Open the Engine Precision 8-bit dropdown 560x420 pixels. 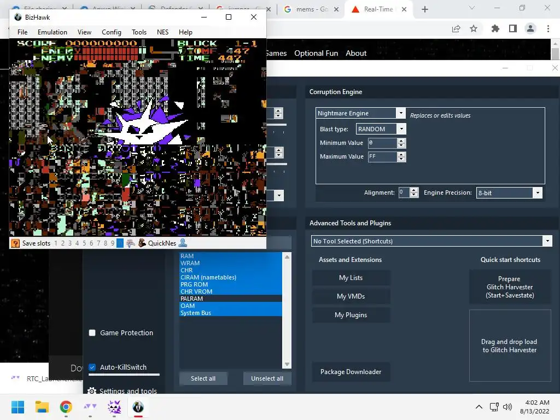[x=538, y=193]
